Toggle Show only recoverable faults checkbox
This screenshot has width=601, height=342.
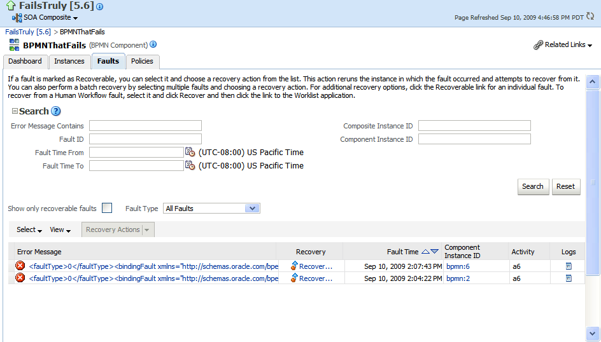107,208
